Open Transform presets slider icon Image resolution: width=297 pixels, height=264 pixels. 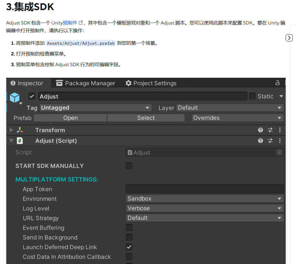point(270,130)
